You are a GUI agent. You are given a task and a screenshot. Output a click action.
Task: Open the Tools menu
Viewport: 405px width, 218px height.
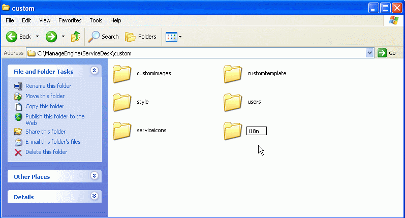point(96,20)
